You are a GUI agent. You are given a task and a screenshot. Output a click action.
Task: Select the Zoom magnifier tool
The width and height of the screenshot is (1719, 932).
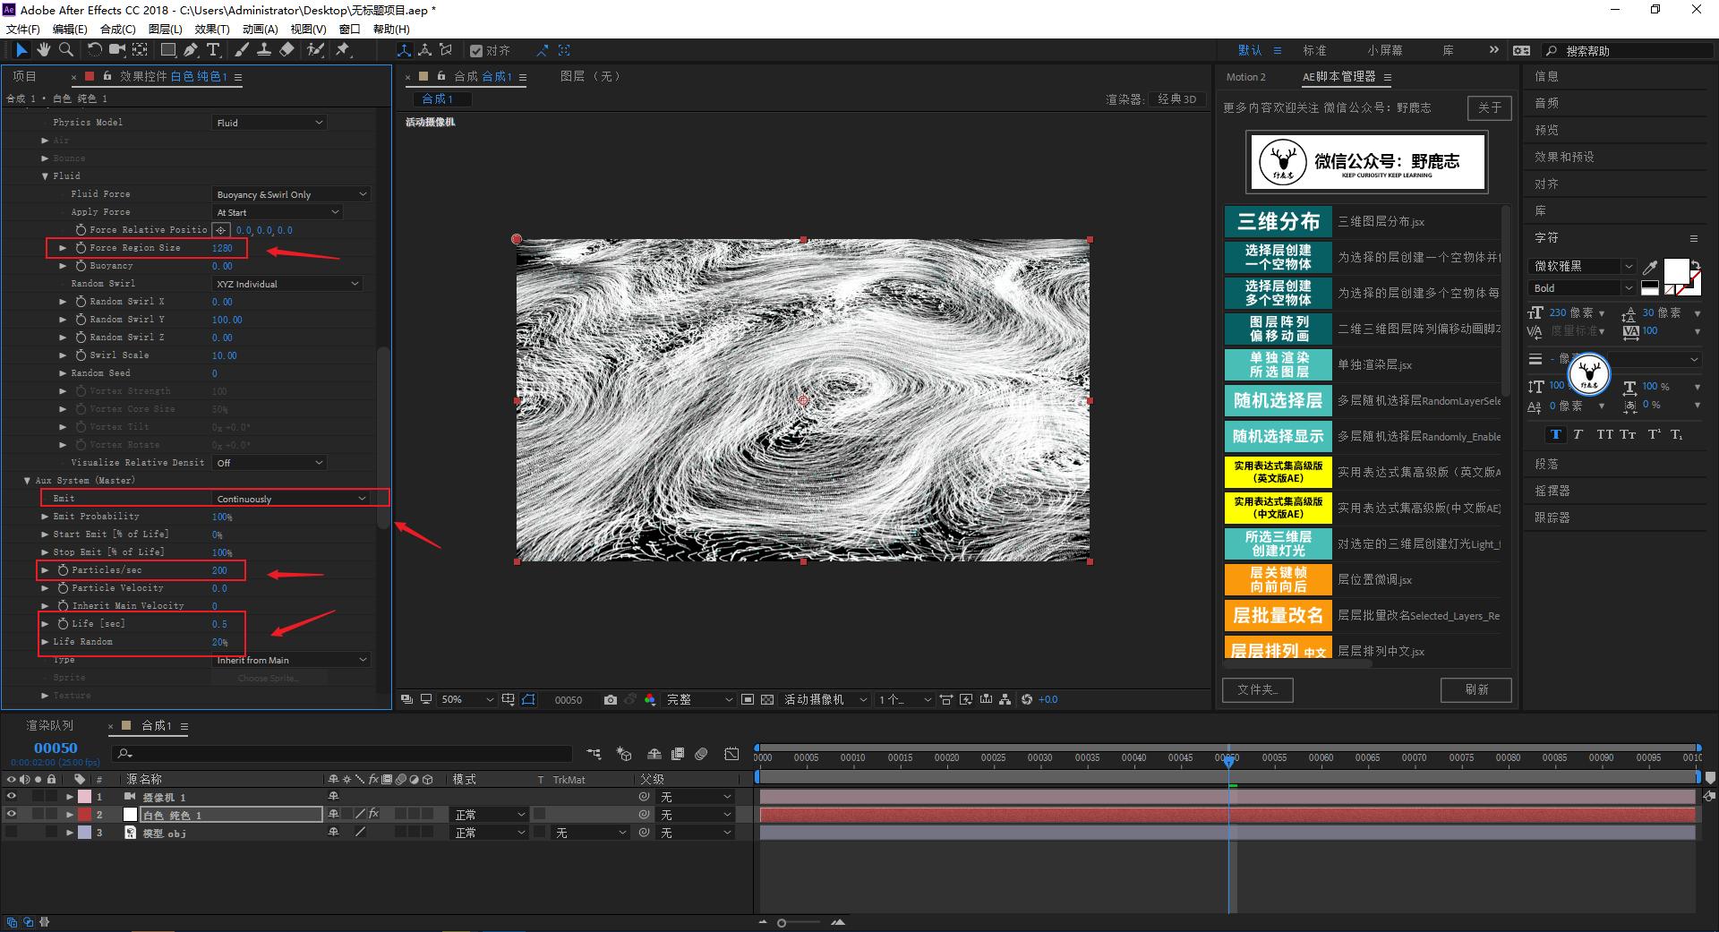(x=65, y=50)
